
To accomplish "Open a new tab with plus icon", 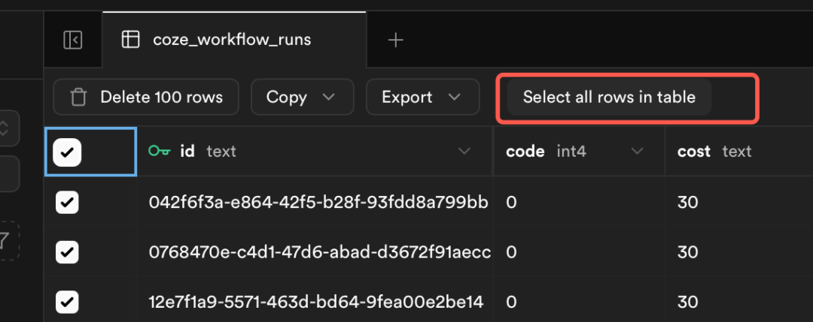I will point(395,40).
